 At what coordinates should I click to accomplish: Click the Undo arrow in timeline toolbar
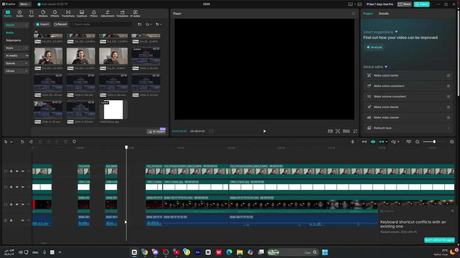(x=22, y=142)
